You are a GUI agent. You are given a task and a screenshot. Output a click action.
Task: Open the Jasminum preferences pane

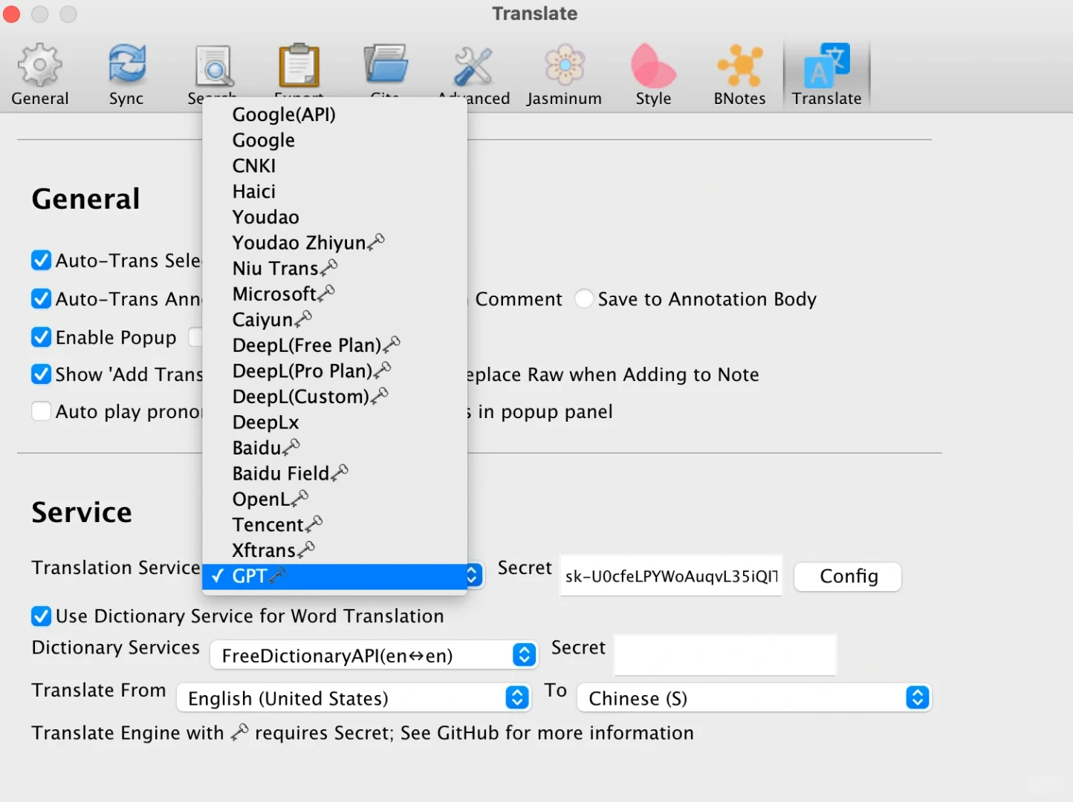564,75
